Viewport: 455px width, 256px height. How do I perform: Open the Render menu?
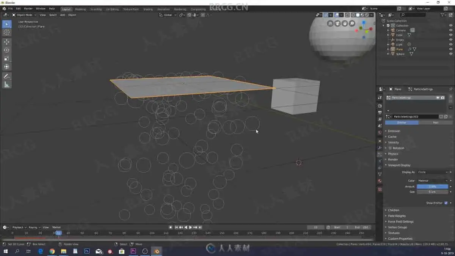pos(28,8)
